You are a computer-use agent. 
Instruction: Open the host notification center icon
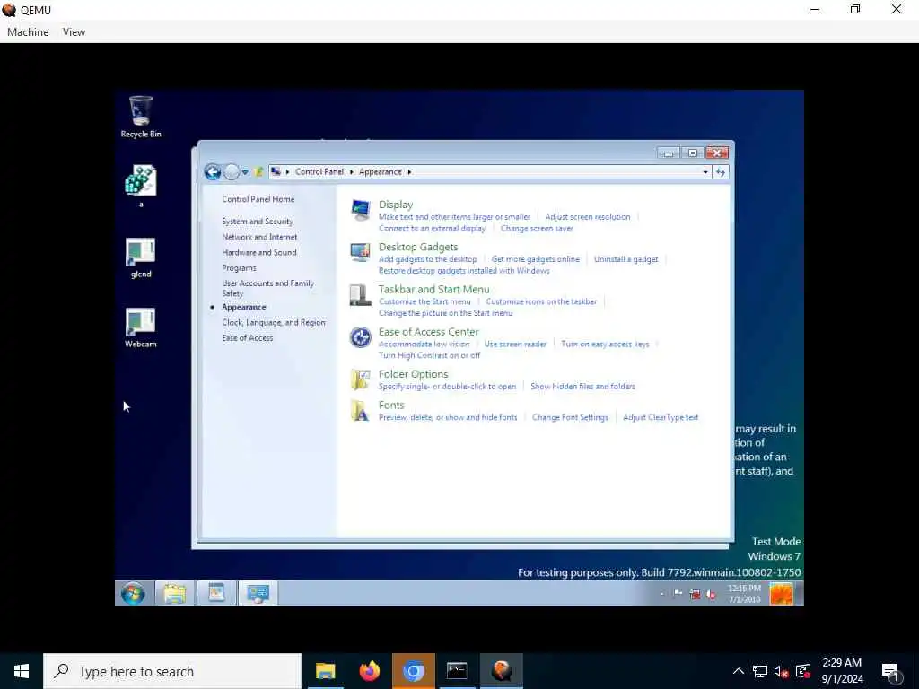pyautogui.click(x=891, y=671)
